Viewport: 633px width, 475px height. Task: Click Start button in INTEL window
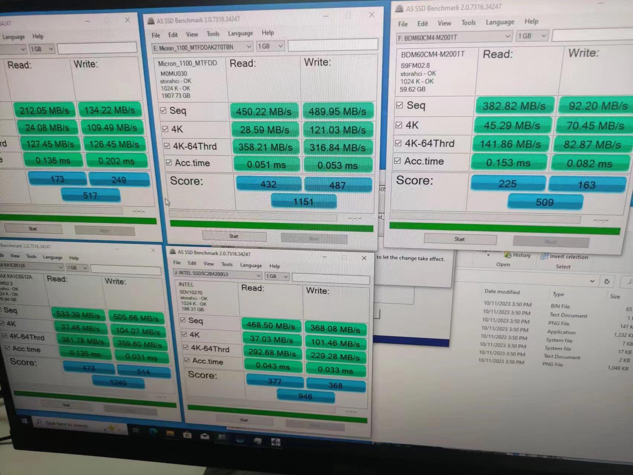(x=244, y=420)
